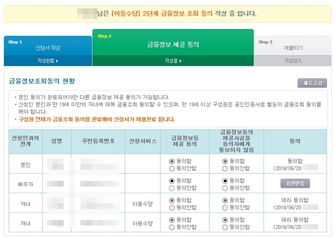Select 동의함 for 배우자 금융정보등 제공 동의
This screenshot has width=335, height=239.
(x=171, y=180)
